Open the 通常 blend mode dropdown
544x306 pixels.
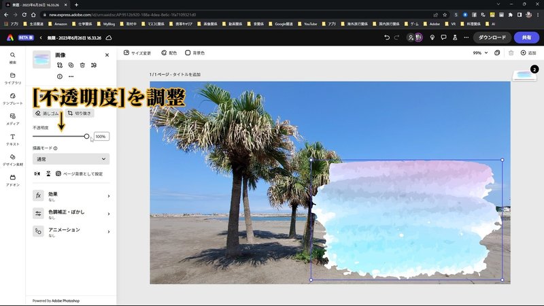point(71,159)
